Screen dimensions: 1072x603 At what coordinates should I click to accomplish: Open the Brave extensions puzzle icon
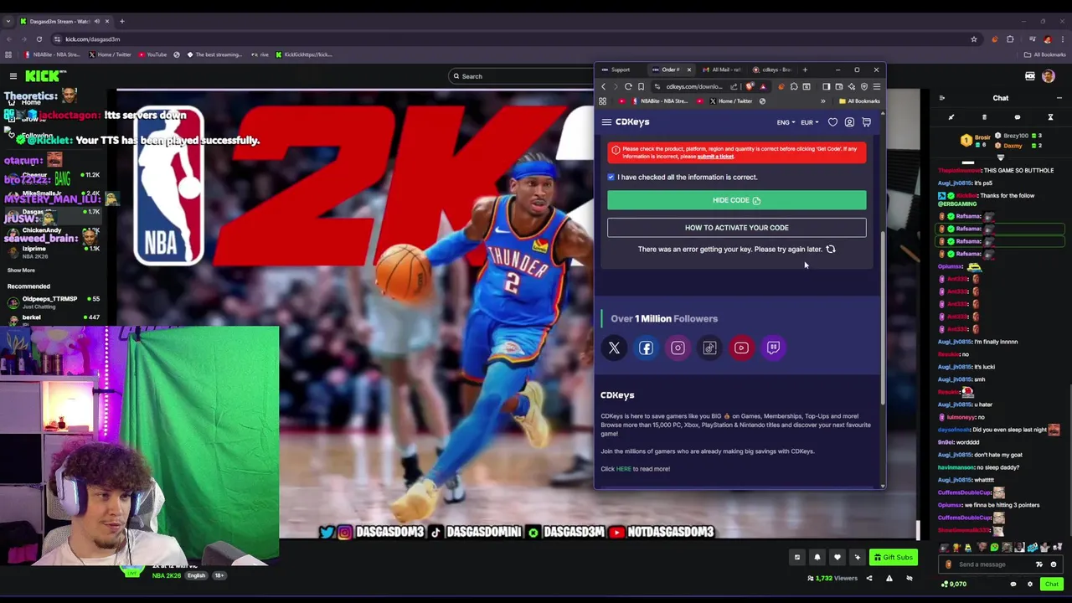pyautogui.click(x=794, y=86)
